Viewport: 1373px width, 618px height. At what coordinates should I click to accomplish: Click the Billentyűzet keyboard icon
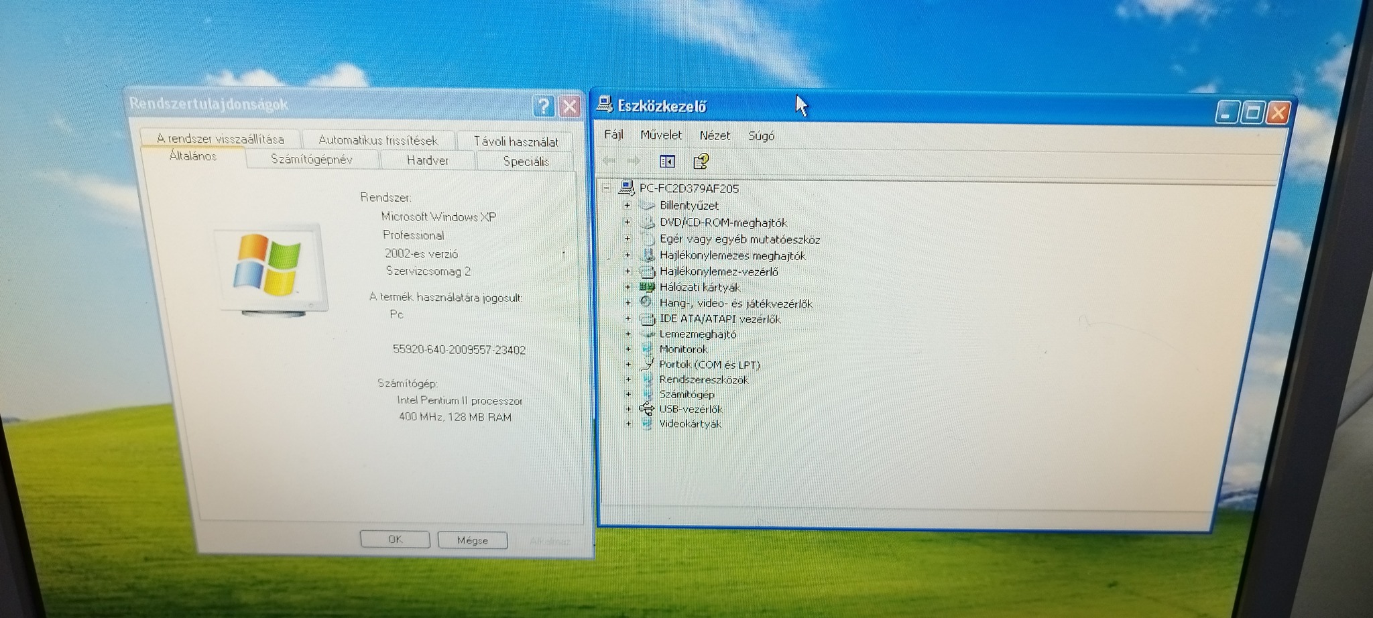[x=647, y=205]
